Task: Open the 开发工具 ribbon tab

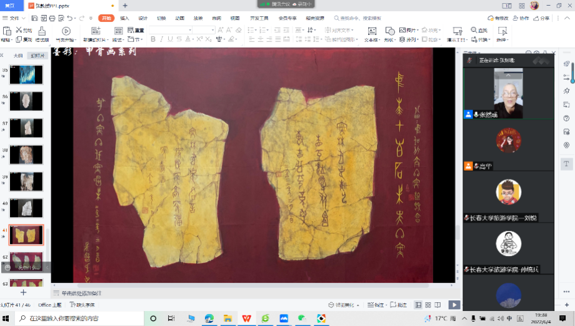Action: click(x=259, y=18)
